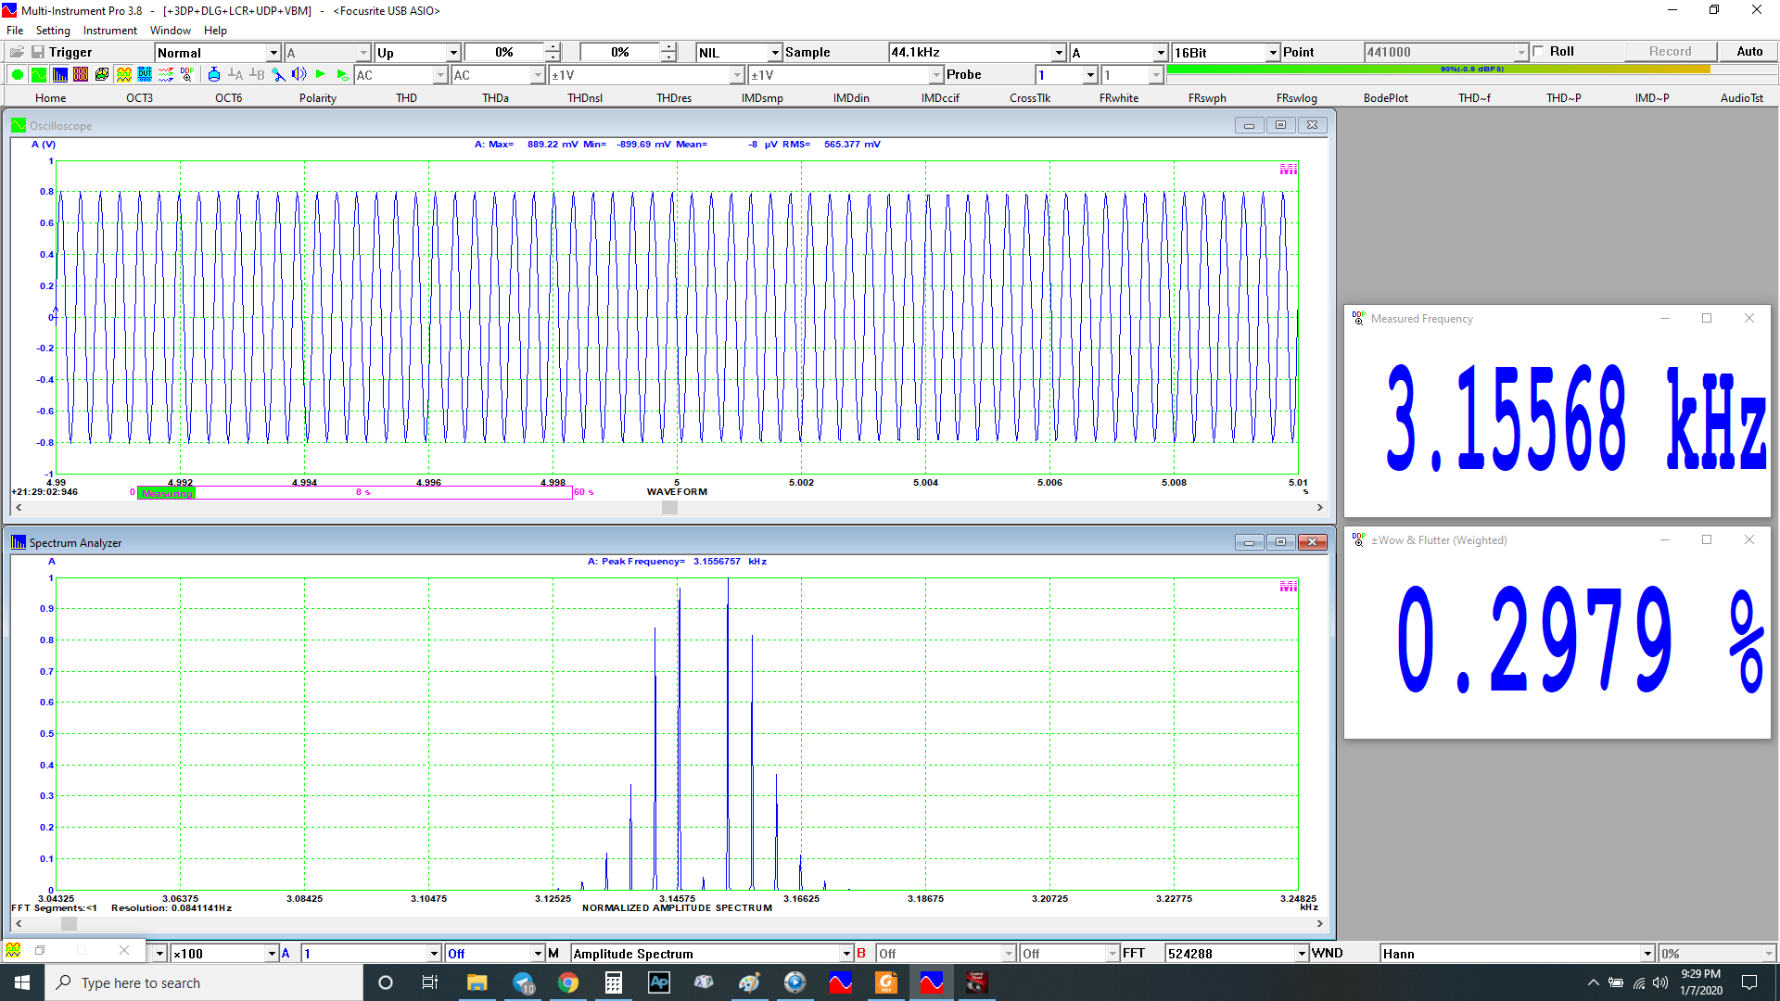Toggle the Roll checkbox
1780x1001 pixels.
click(1539, 52)
